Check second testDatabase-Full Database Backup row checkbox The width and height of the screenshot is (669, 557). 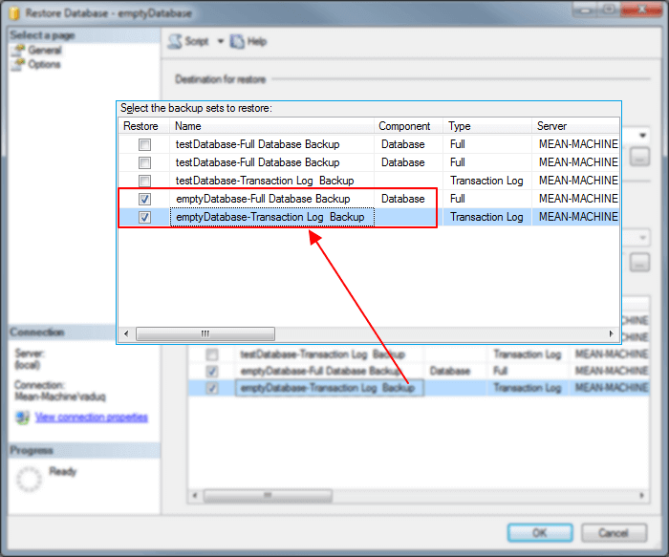coord(144,163)
